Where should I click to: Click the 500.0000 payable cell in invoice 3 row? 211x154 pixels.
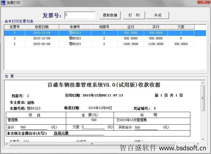click(x=131, y=38)
